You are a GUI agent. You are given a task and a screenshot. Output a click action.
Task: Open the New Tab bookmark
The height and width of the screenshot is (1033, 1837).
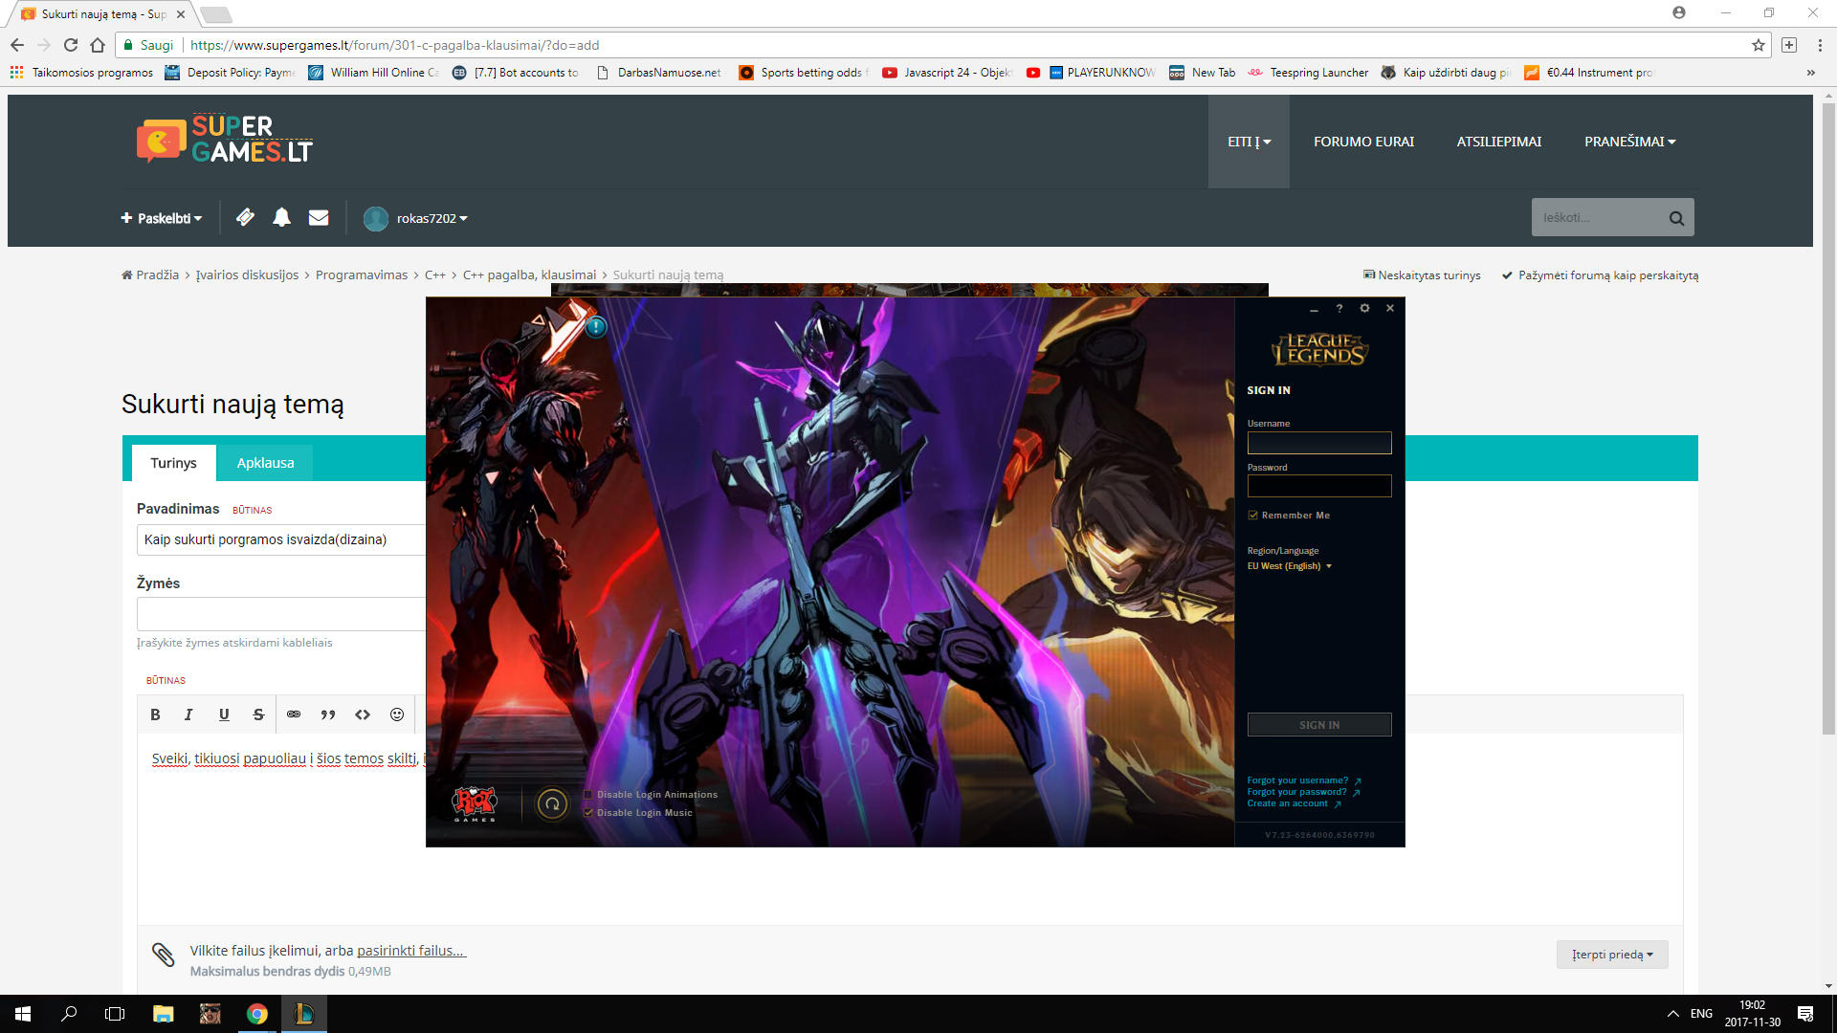[x=1203, y=73]
